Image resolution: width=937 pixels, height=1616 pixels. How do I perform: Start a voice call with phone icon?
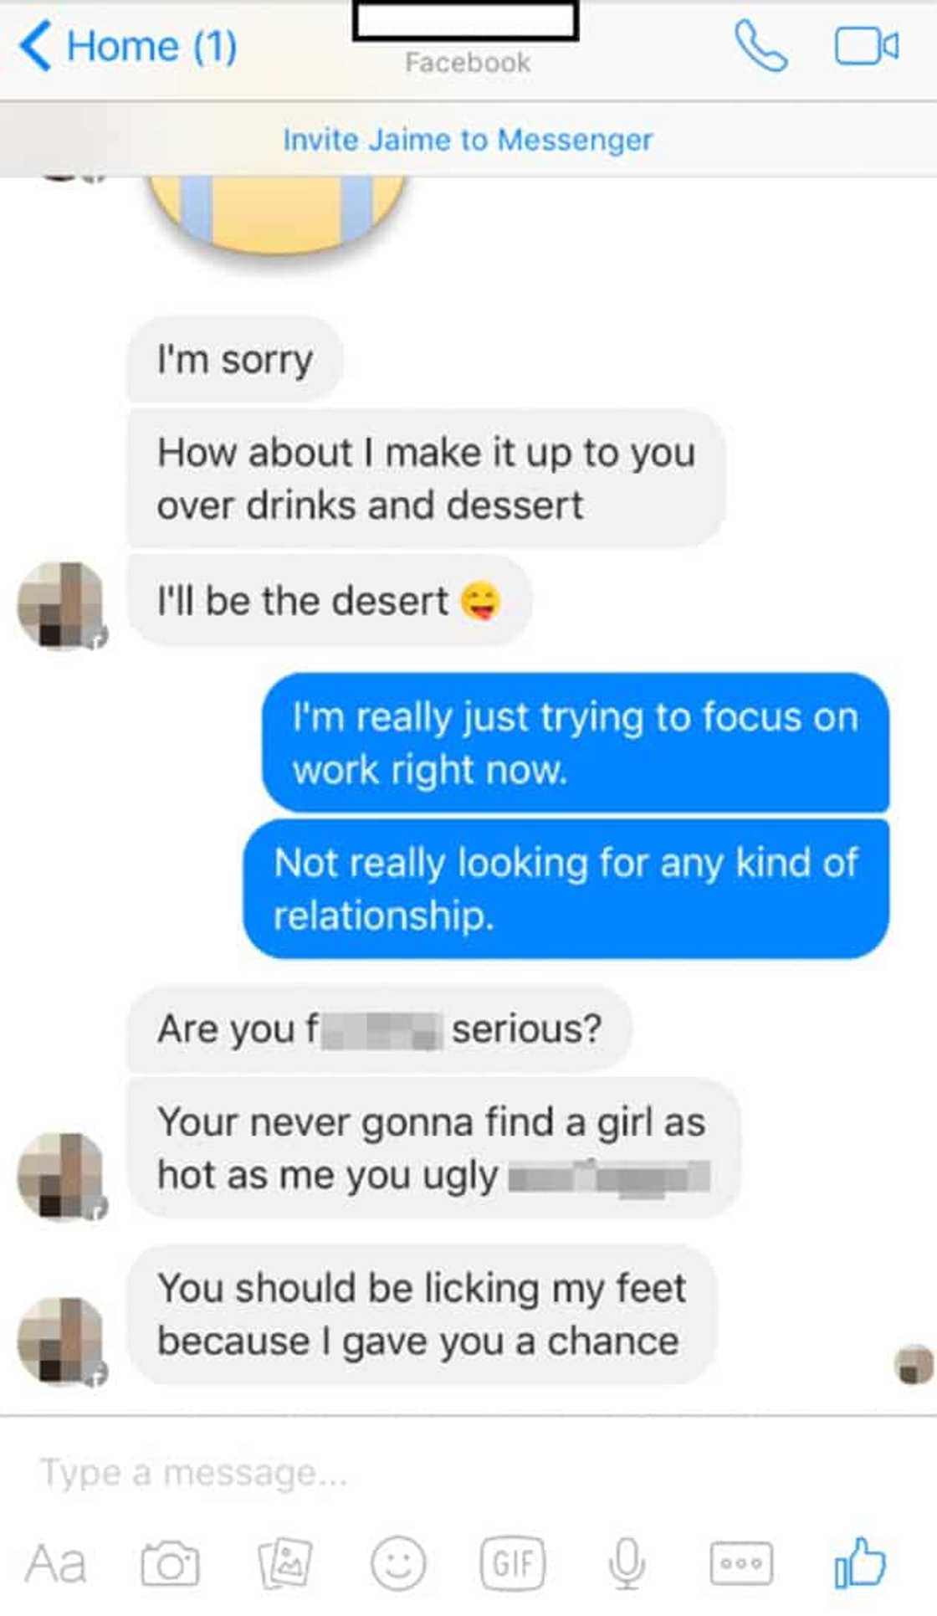click(760, 46)
